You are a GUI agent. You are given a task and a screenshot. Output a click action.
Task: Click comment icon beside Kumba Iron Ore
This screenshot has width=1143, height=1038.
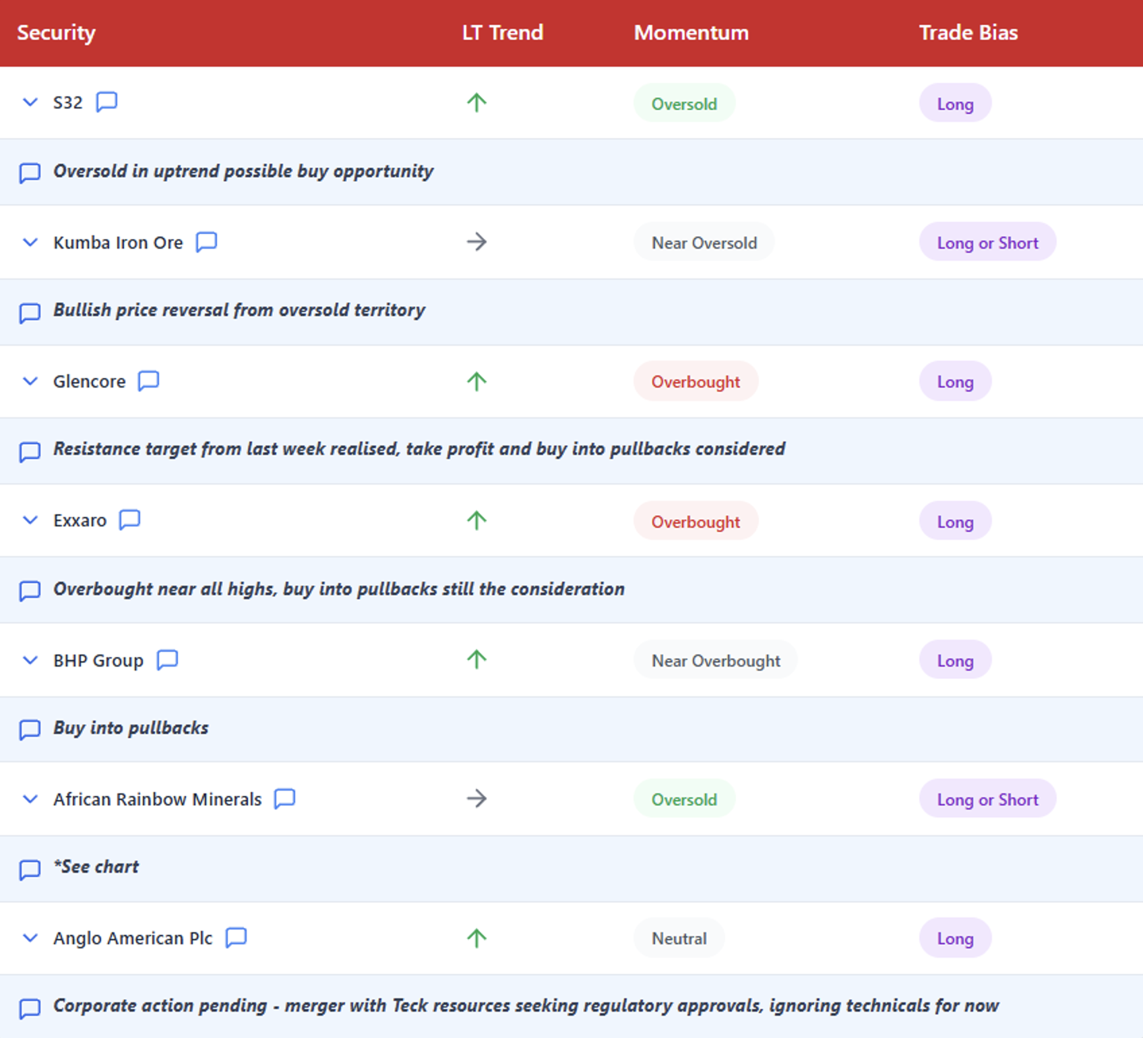tap(206, 242)
